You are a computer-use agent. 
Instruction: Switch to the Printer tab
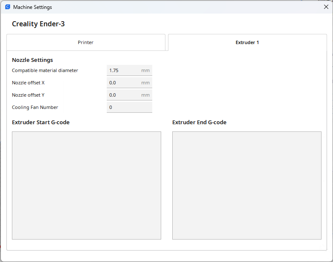tap(85, 42)
